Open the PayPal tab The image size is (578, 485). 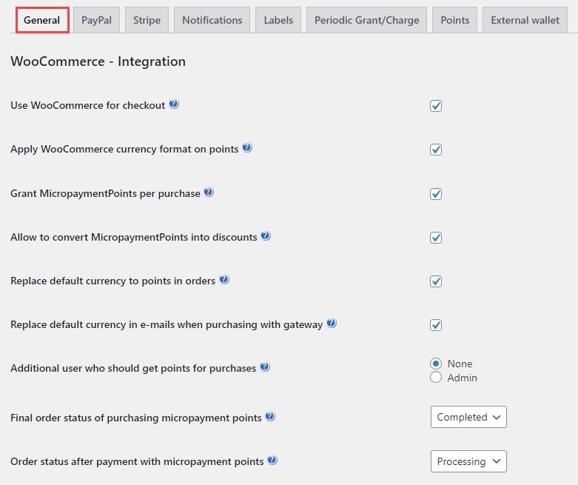(96, 20)
